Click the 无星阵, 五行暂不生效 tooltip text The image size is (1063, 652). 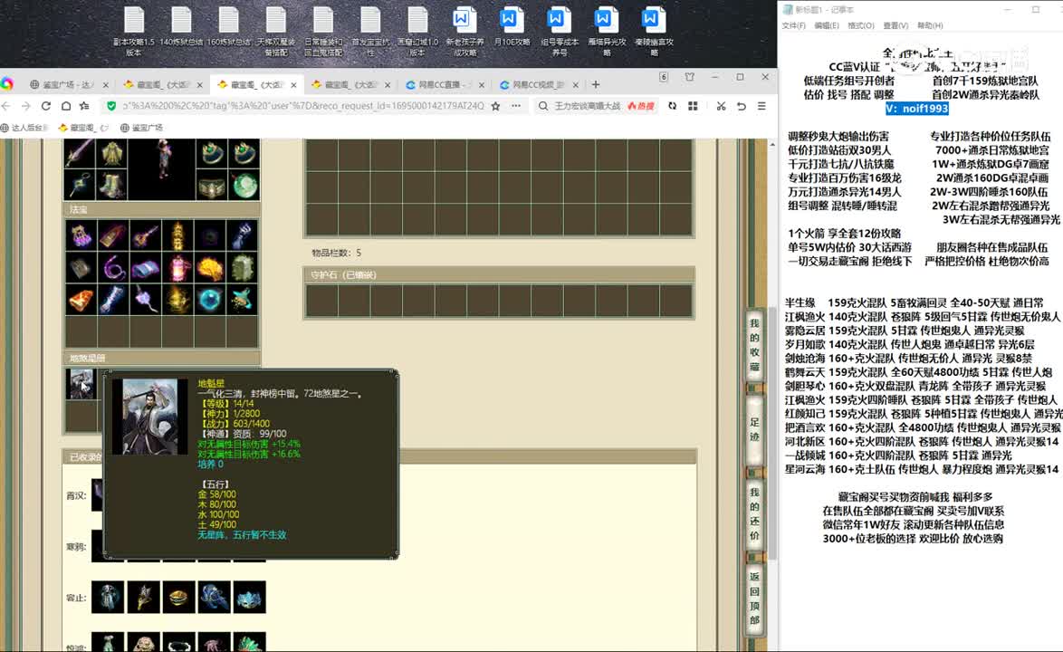242,535
